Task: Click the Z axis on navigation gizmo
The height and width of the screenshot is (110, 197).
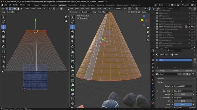Action: tap(144, 16)
